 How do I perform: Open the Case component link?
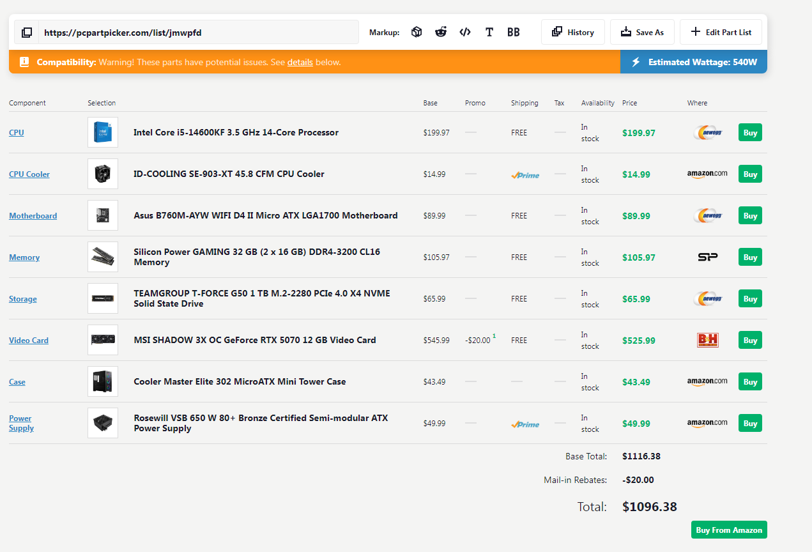click(x=17, y=382)
